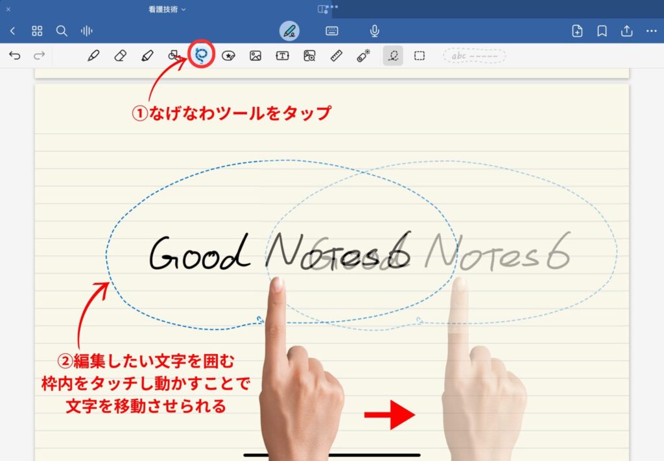The height and width of the screenshot is (461, 664).
Task: Select the Text box tool
Action: (x=283, y=56)
